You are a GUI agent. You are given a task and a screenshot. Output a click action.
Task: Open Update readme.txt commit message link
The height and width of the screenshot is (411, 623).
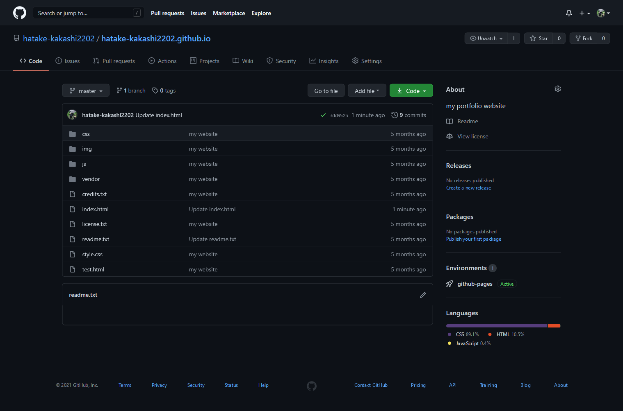click(x=212, y=239)
